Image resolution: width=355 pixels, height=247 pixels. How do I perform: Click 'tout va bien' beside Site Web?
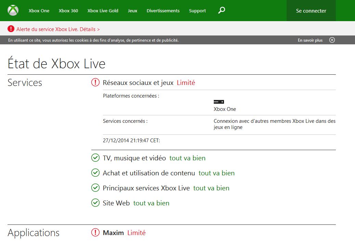[x=151, y=203]
